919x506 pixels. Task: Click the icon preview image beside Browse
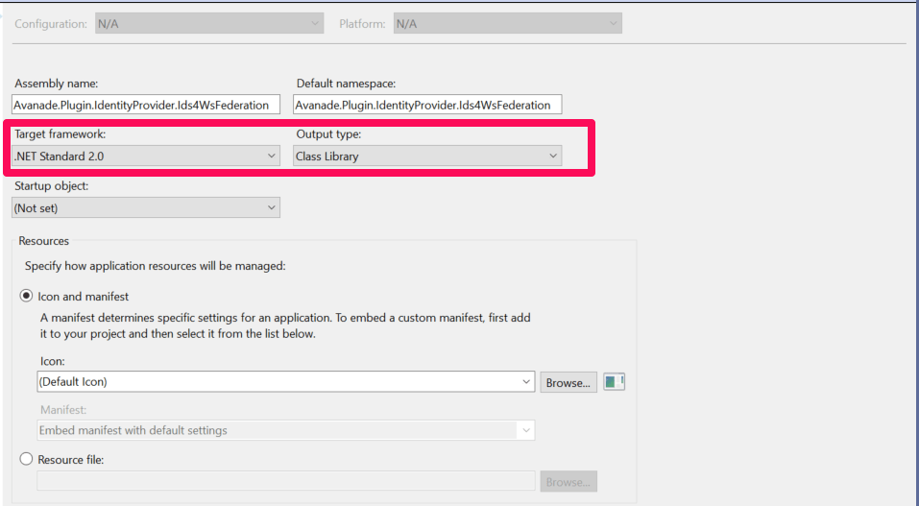click(x=614, y=382)
